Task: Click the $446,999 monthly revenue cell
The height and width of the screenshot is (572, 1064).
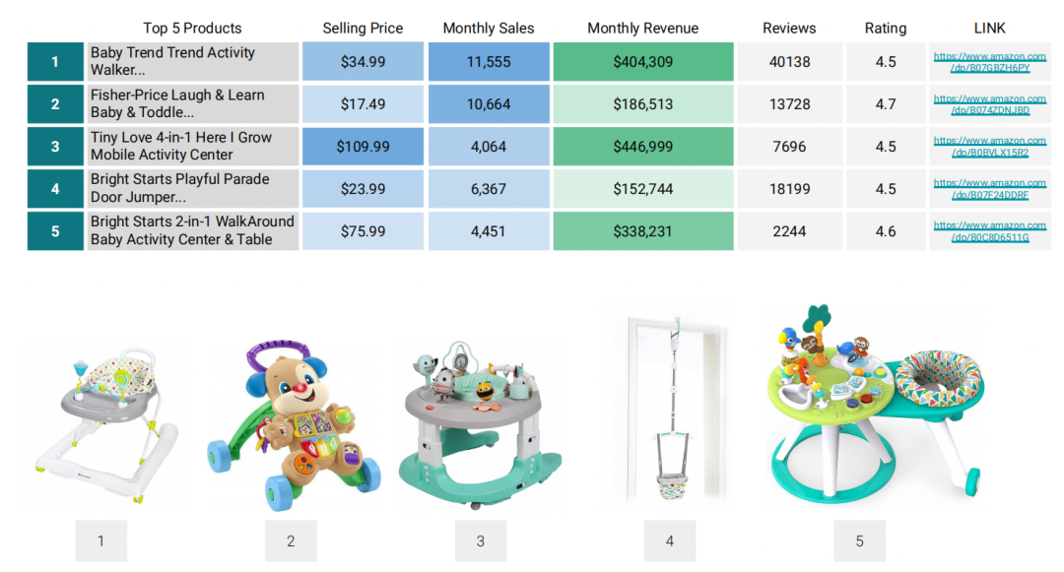Action: 642,147
